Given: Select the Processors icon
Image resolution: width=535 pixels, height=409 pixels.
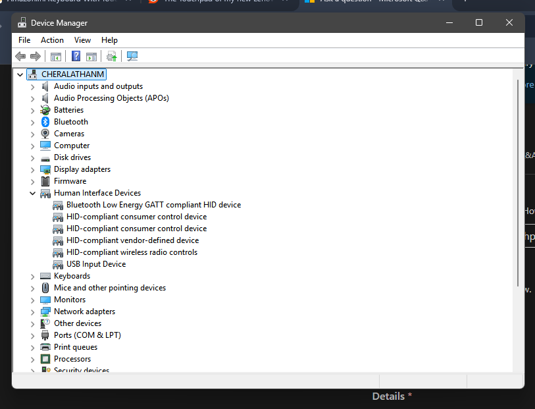Looking at the screenshot, I should click(45, 359).
